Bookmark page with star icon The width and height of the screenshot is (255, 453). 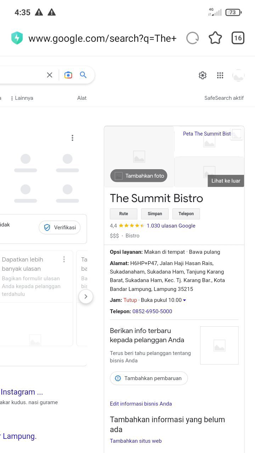(x=215, y=38)
